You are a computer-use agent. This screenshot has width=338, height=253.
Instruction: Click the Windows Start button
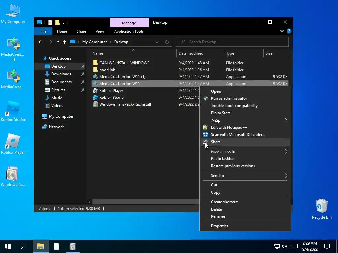click(8, 246)
